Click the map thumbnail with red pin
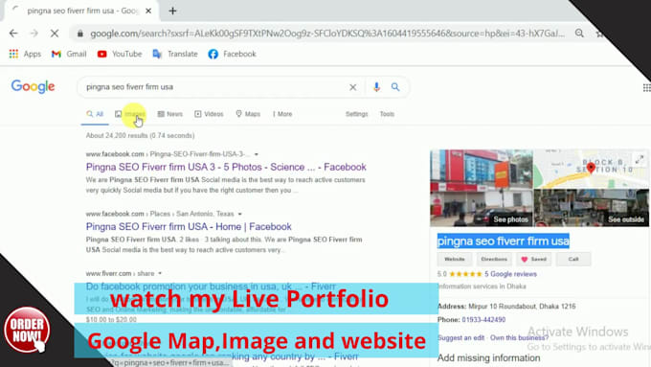 (x=592, y=169)
